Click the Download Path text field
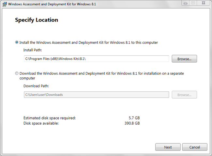The height and width of the screenshot is (156, 212). click(x=96, y=95)
